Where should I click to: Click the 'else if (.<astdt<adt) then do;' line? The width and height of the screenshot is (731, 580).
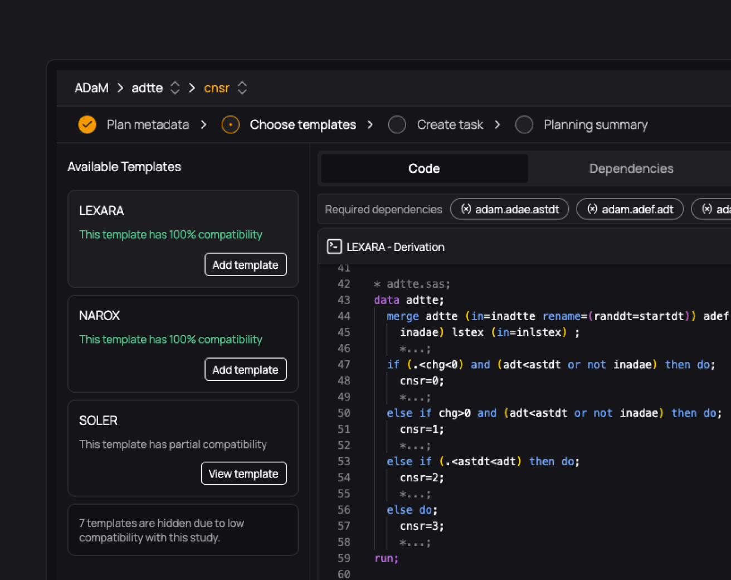tap(483, 462)
